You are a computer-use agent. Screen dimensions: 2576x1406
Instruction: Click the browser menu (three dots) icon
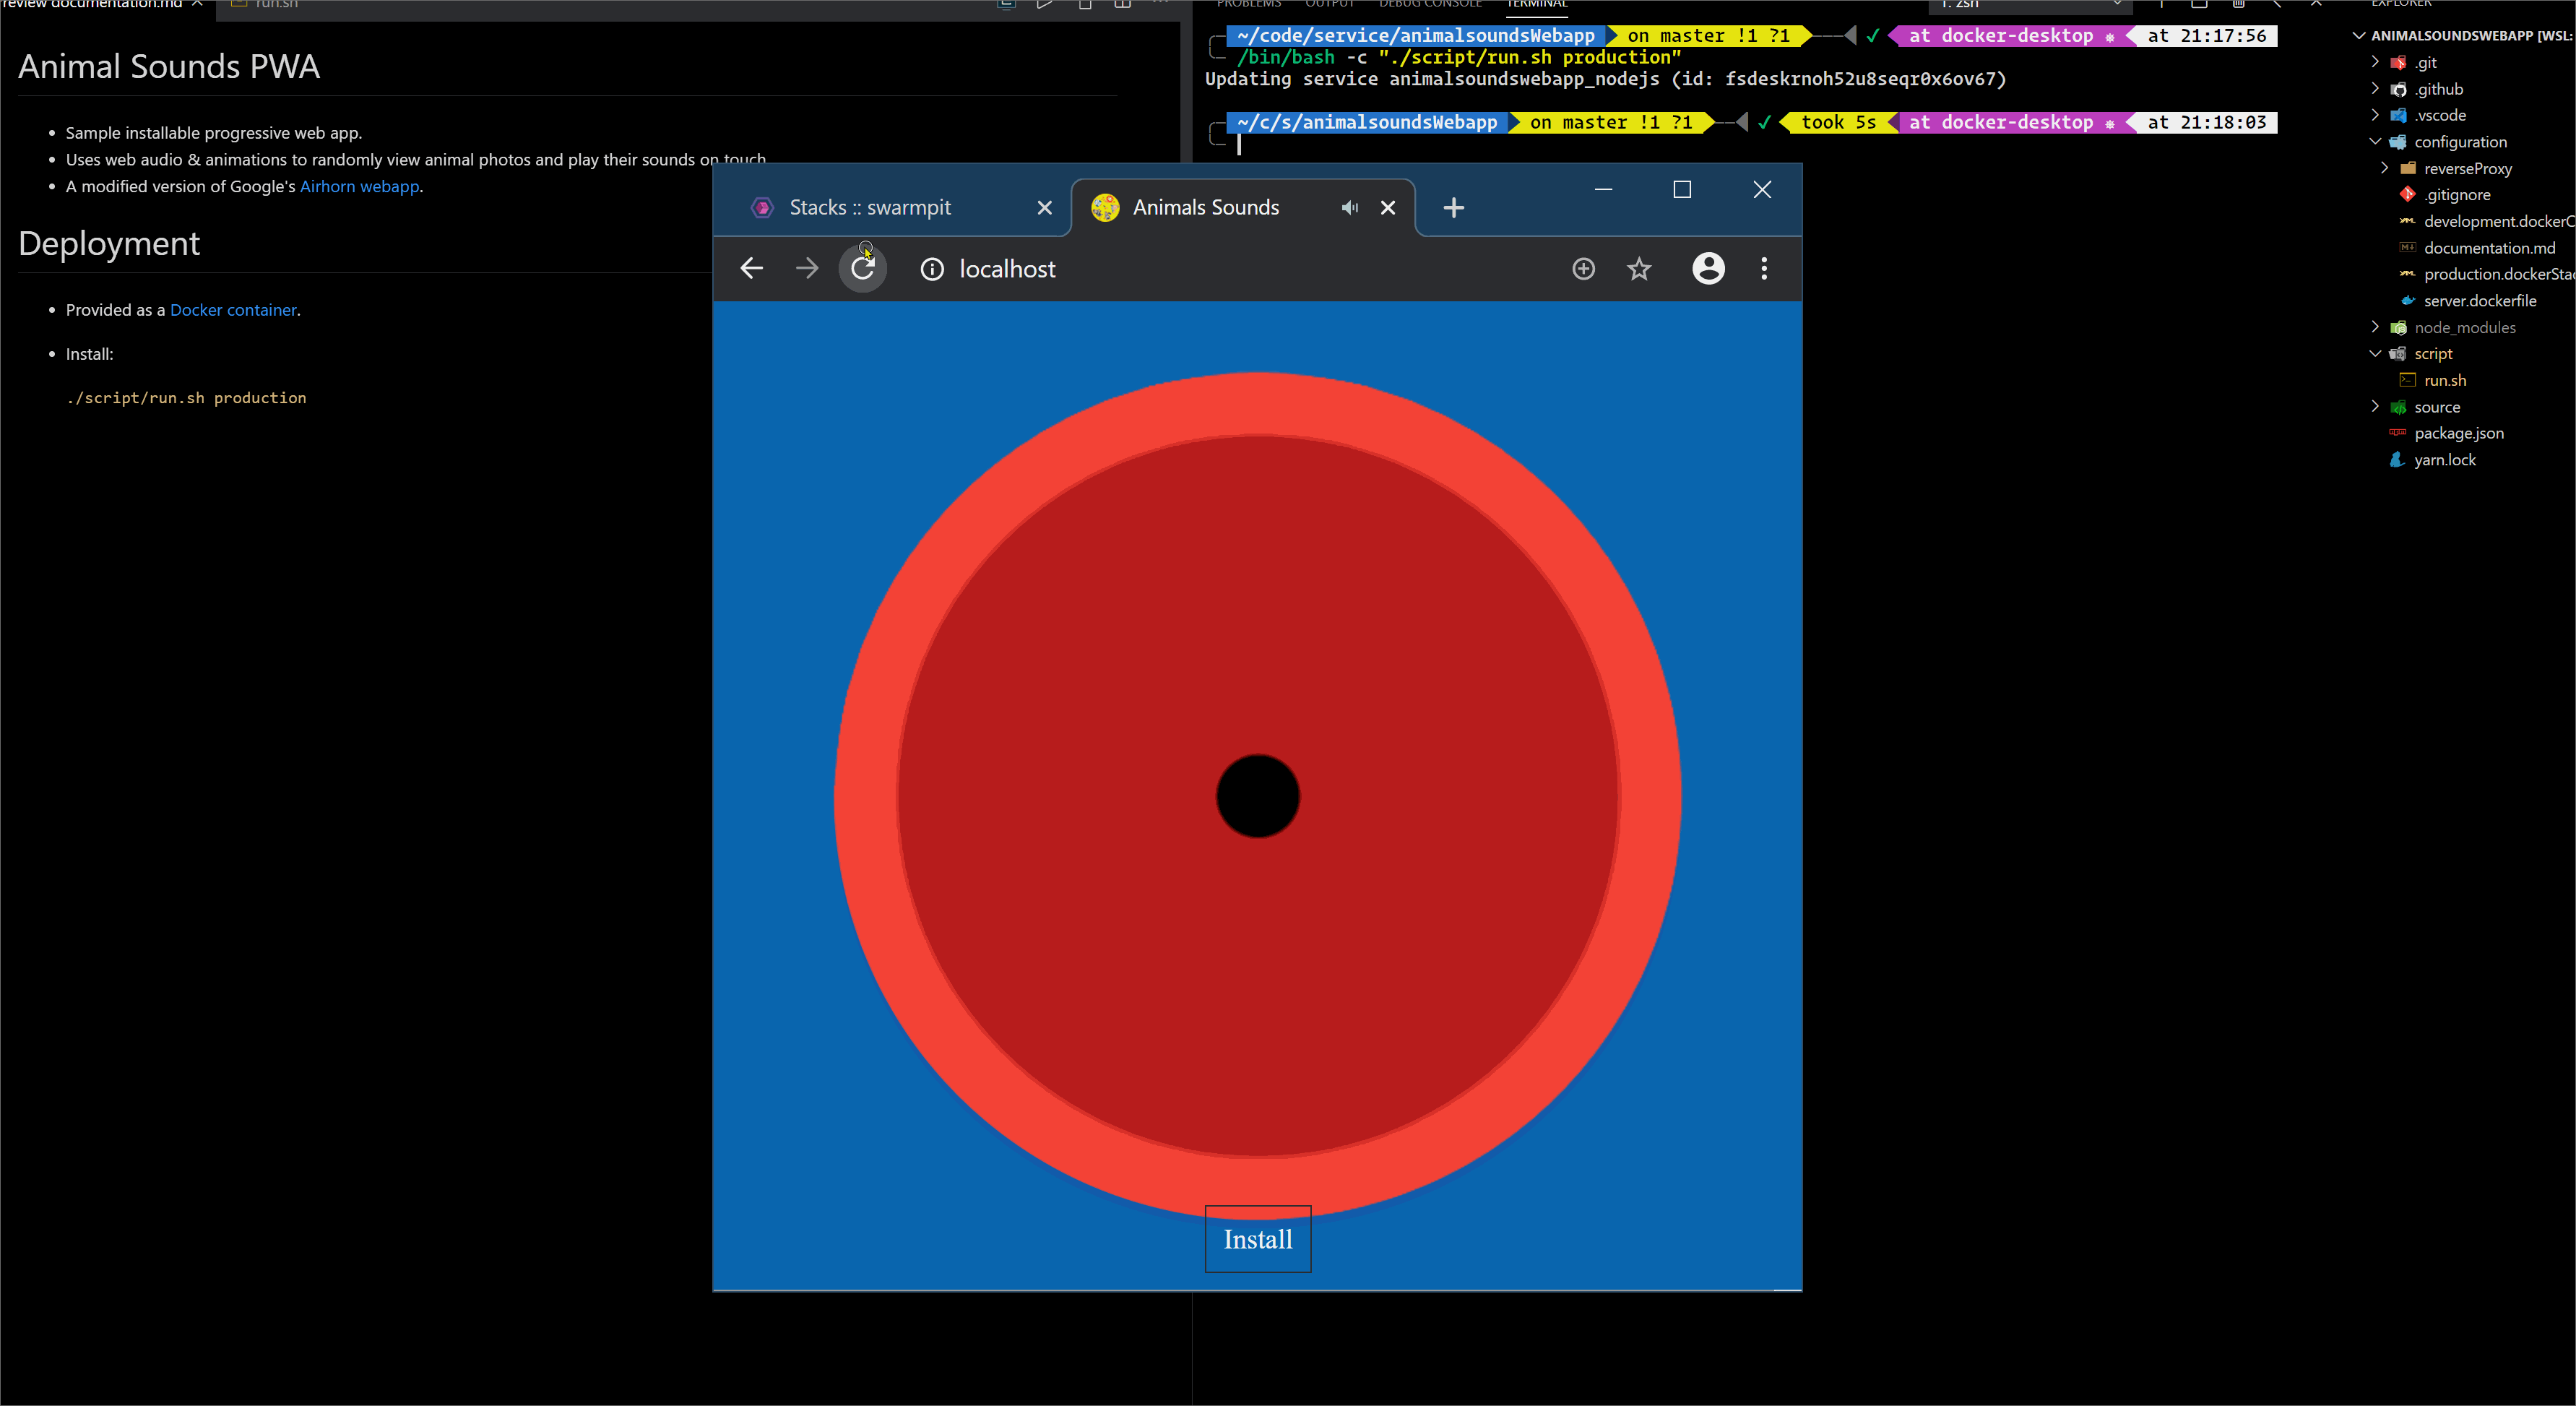pos(1764,268)
